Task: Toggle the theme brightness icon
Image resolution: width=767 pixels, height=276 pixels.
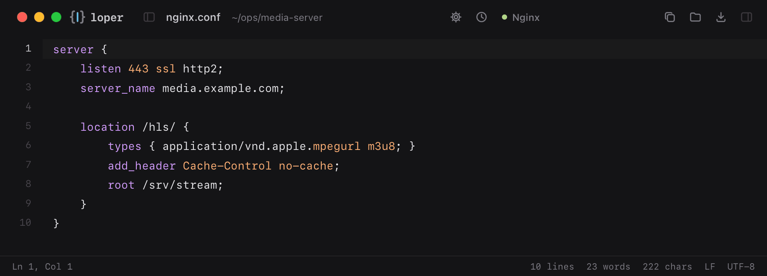Action: click(456, 17)
